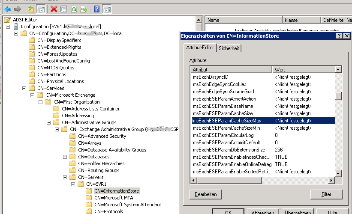The height and width of the screenshot is (214, 352).
Task: Collapse the CN=Administrative Groups node
Action: click(x=49, y=122)
